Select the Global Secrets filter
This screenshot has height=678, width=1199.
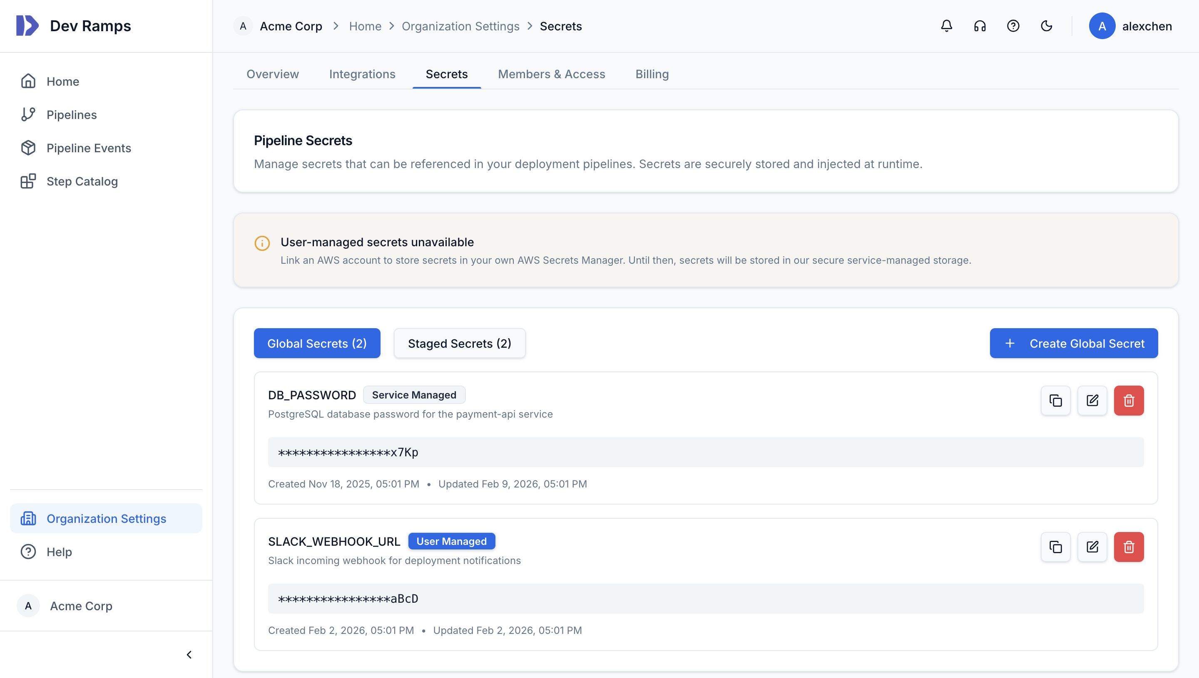(317, 343)
